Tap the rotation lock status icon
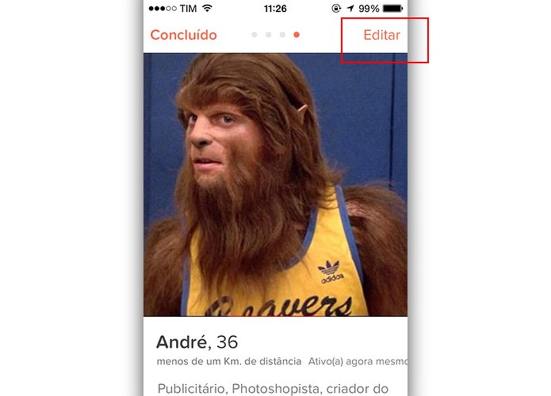551x396 pixels. (336, 8)
